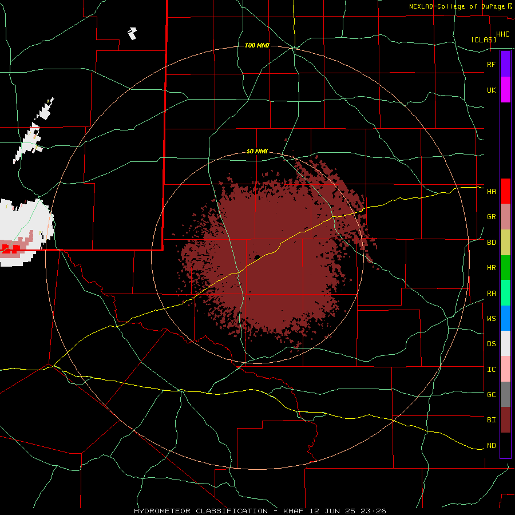This screenshot has width=515, height=515.
Task: Click the HA legend label
Action: click(x=492, y=191)
